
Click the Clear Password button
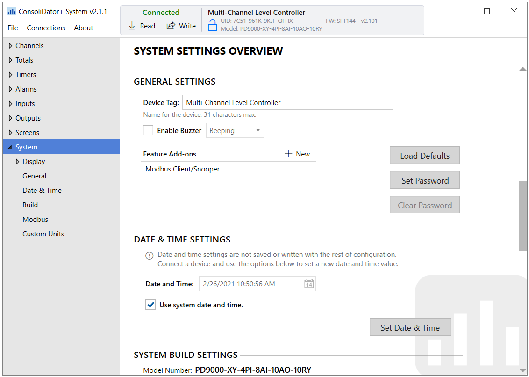[424, 205]
